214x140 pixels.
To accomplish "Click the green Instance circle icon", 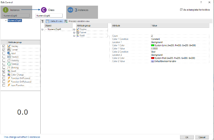I will click(6, 10).
